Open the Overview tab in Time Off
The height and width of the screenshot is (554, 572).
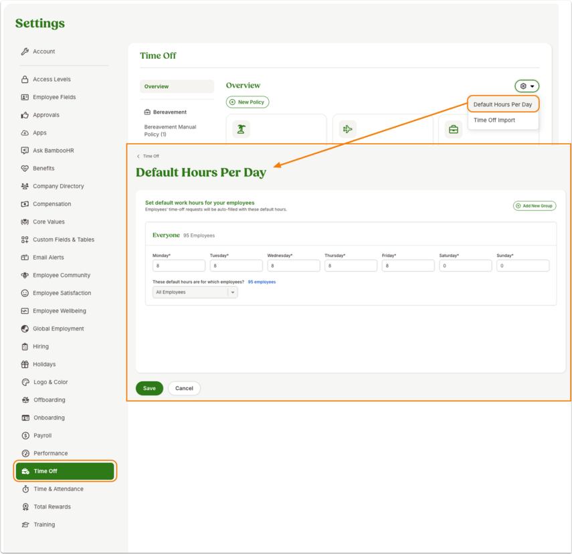coord(177,86)
